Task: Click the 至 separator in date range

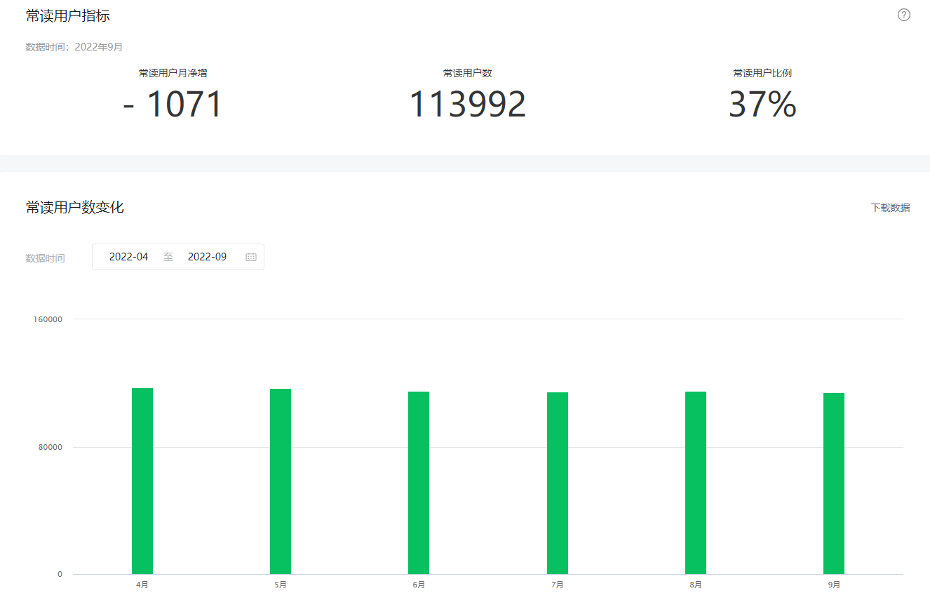Action: (168, 257)
